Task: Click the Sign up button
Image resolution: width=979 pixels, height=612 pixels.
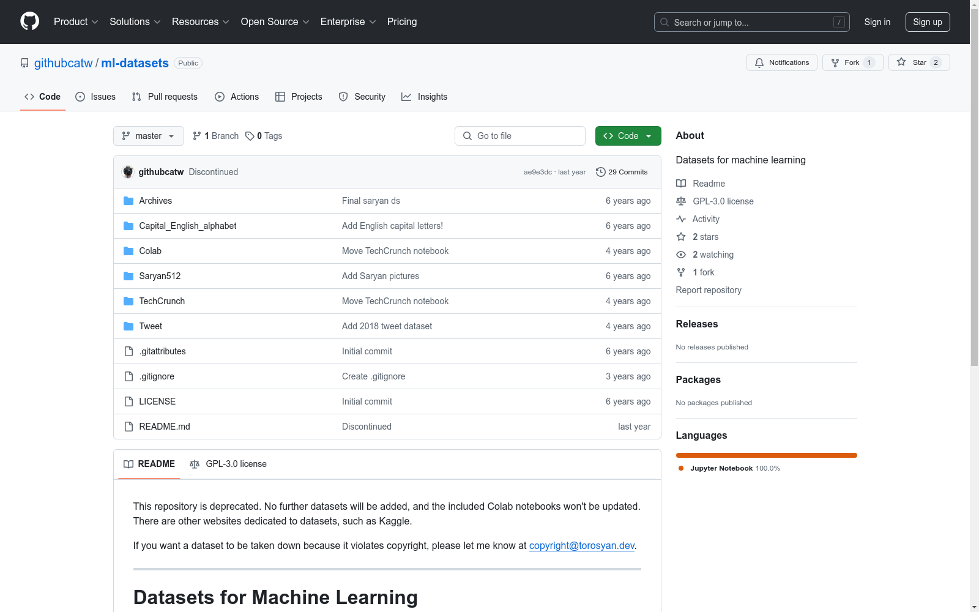Action: 928,22
